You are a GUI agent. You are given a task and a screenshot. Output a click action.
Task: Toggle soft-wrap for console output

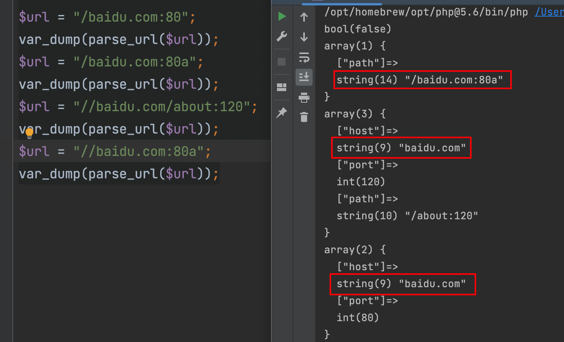click(304, 57)
